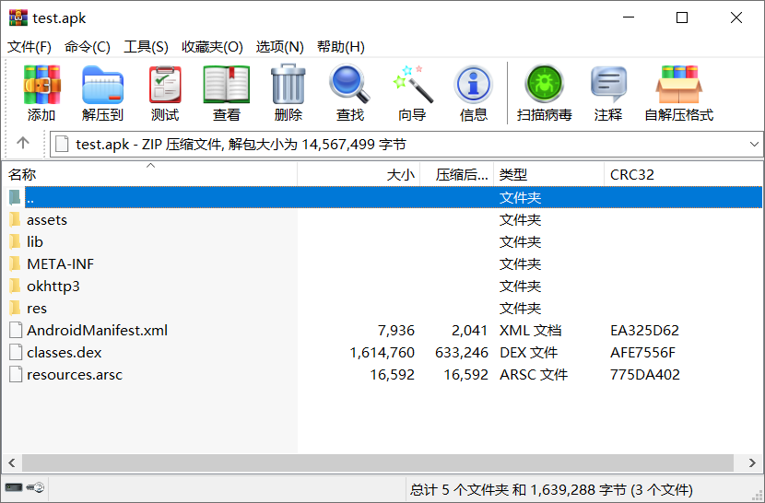Select the 'assets' folder name

[47, 220]
